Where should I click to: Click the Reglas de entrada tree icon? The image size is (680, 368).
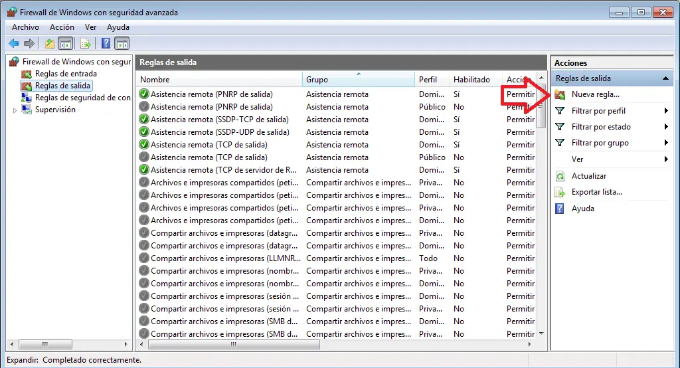(27, 74)
